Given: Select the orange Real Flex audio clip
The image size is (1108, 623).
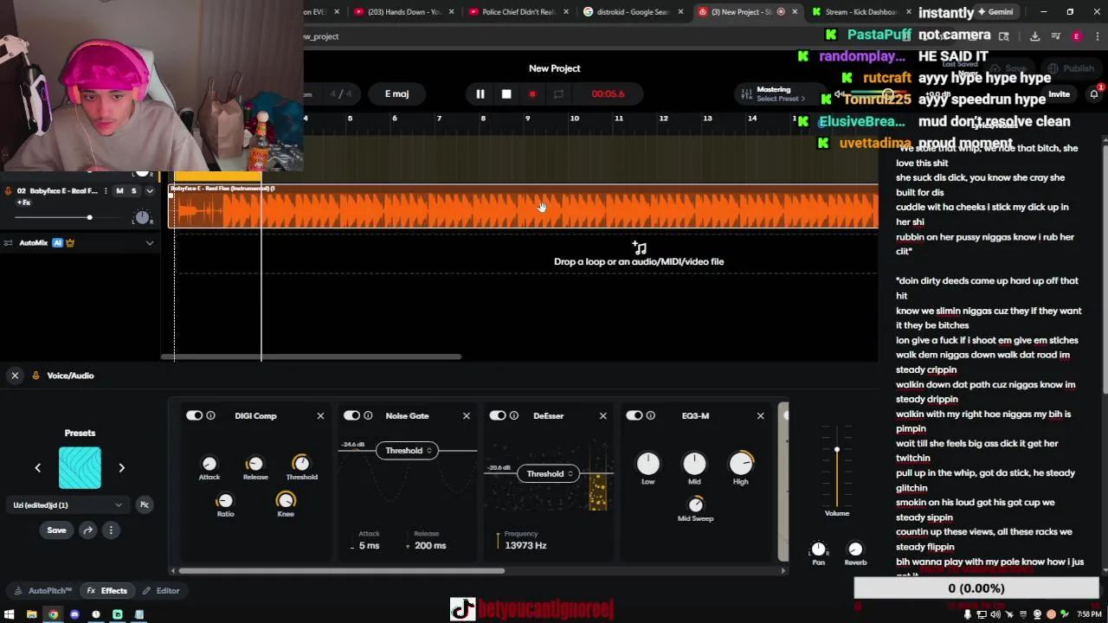Looking at the screenshot, I should [524, 208].
